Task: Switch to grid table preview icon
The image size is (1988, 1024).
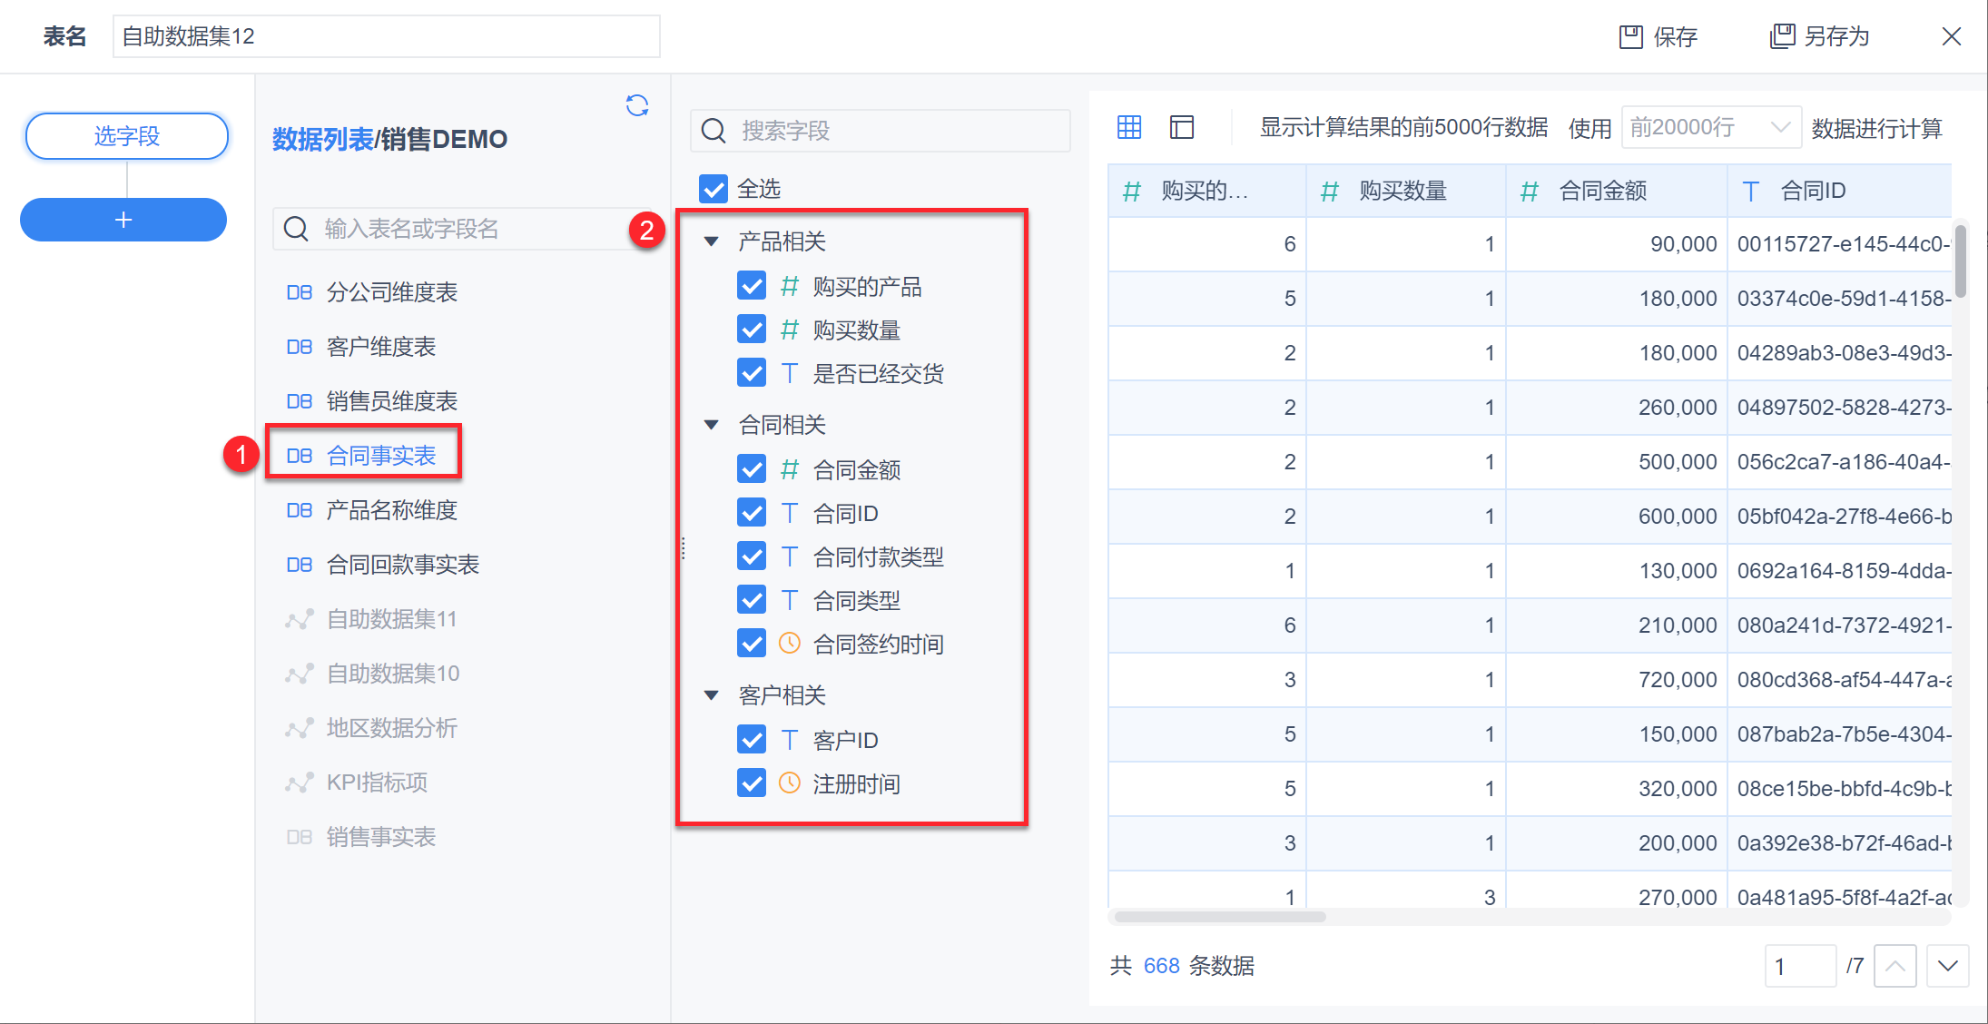Action: tap(1129, 127)
